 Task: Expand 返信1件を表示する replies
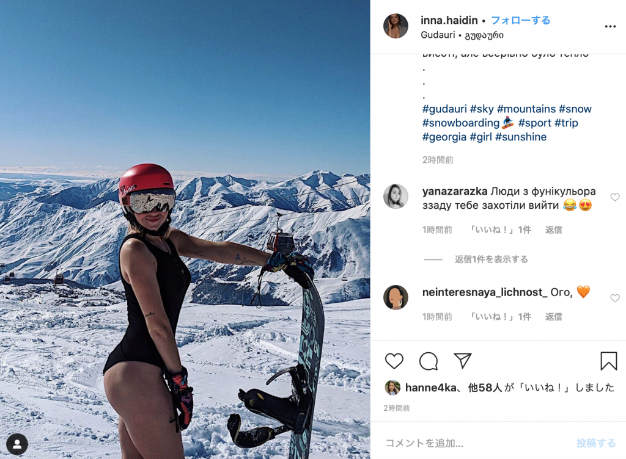coord(491,259)
